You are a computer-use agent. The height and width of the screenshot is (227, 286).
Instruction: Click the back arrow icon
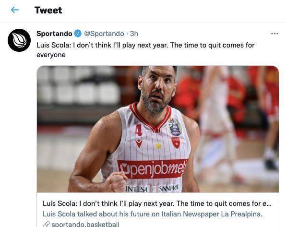[14, 10]
